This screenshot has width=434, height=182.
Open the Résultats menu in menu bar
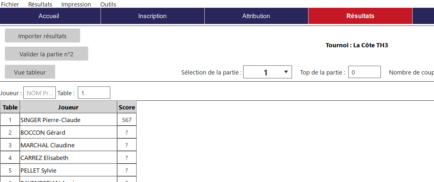tap(40, 4)
